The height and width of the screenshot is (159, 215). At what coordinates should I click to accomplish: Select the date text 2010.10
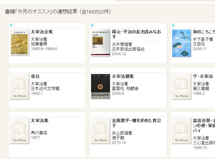click(x=119, y=143)
